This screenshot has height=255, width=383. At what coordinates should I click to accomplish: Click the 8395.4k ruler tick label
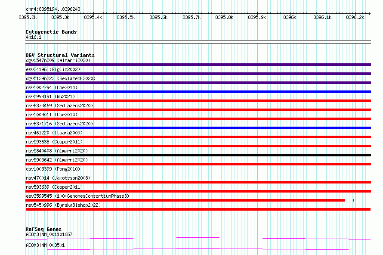(93, 17)
